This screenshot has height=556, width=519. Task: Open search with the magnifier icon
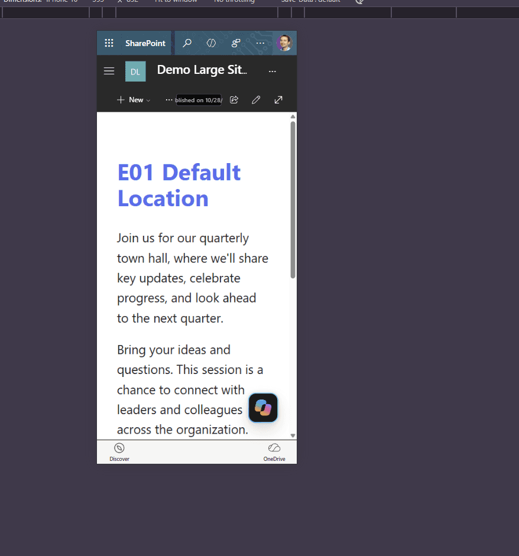187,43
